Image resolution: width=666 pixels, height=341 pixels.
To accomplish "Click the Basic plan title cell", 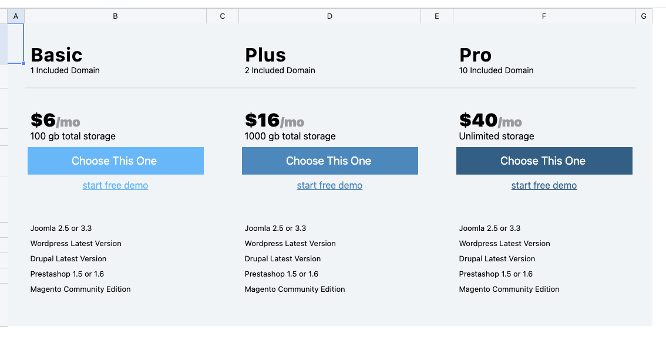I will (x=56, y=55).
